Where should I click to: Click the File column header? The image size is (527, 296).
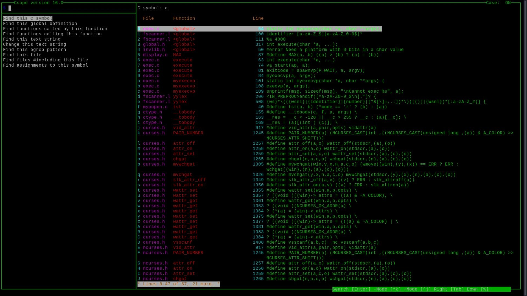click(x=148, y=18)
